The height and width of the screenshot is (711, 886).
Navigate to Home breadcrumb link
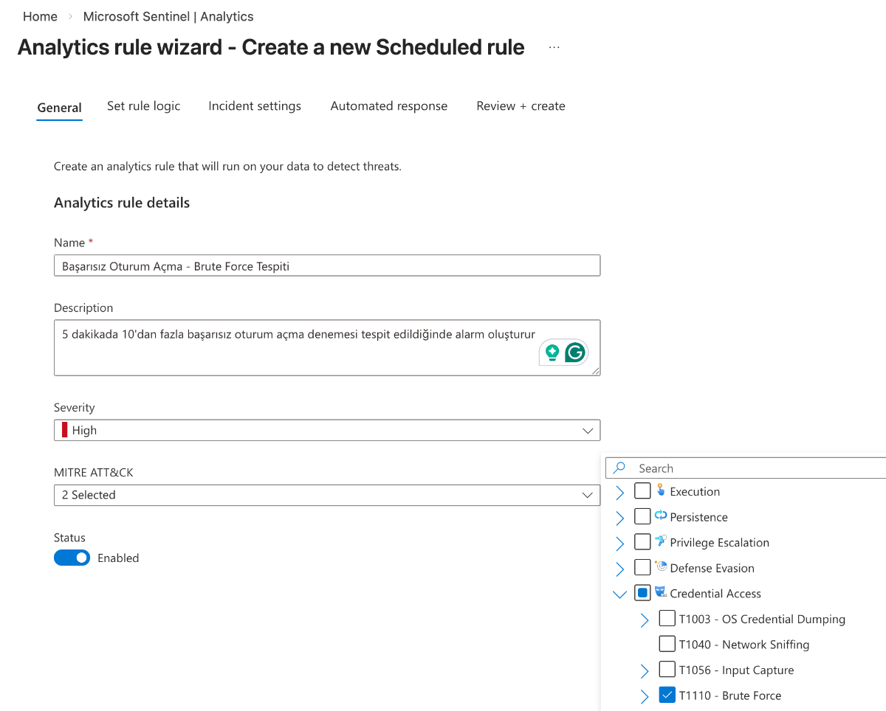(40, 16)
